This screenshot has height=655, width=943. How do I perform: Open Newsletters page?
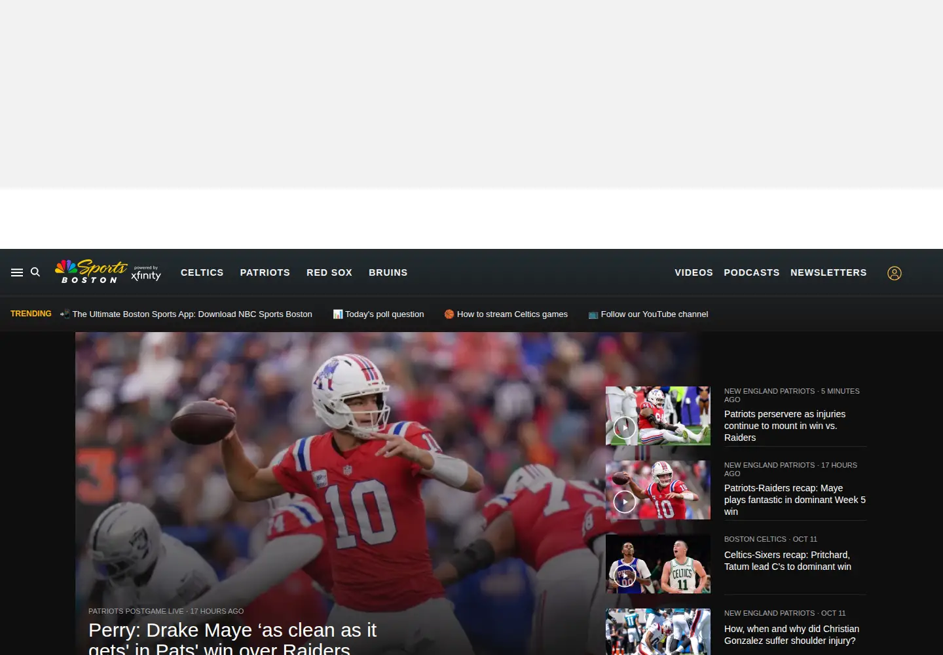click(x=828, y=272)
